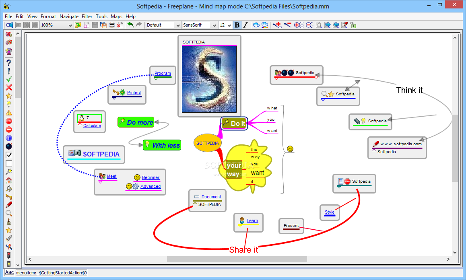The width and height of the screenshot is (466, 280).
Task: Follow the Program node link
Action: pyautogui.click(x=163, y=73)
